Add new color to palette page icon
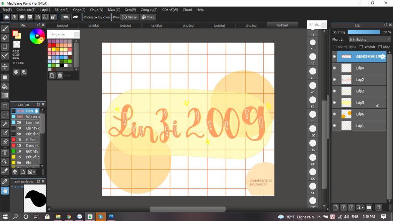This screenshot has width=393, height=221. 52,76
